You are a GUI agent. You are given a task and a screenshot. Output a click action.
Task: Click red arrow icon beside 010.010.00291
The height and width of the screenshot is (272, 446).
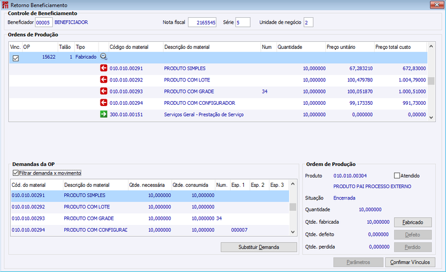(x=103, y=68)
